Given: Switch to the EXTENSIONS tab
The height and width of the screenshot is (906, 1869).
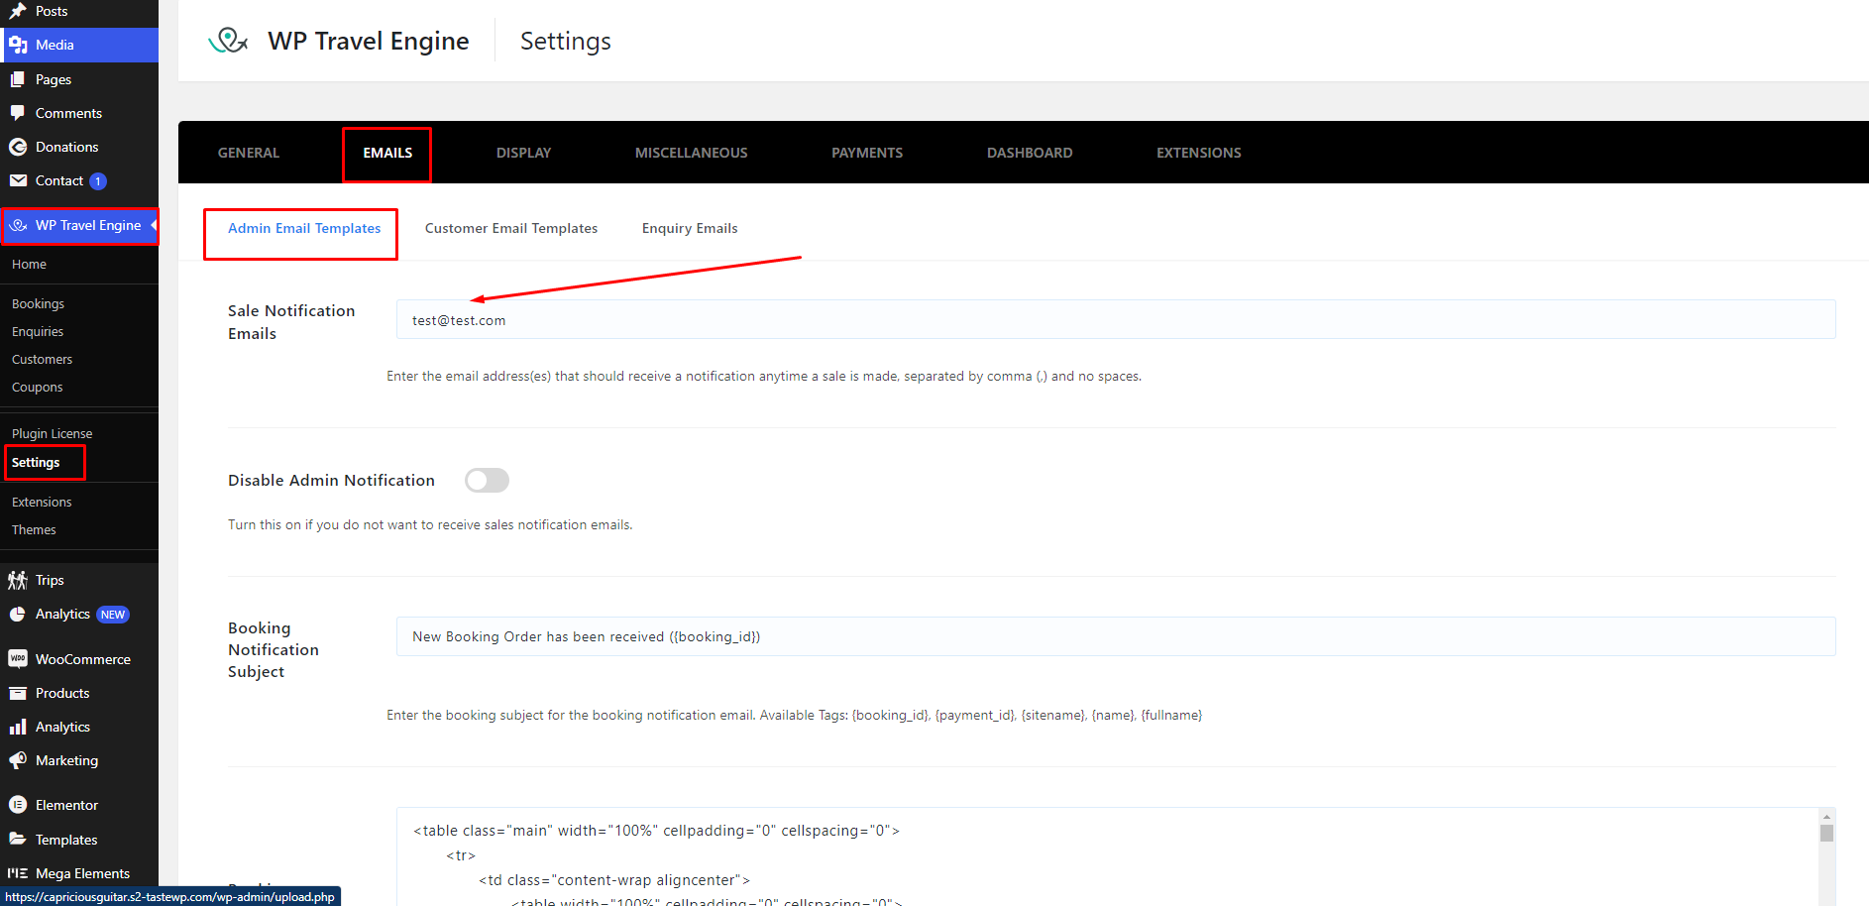Looking at the screenshot, I should tap(1198, 153).
